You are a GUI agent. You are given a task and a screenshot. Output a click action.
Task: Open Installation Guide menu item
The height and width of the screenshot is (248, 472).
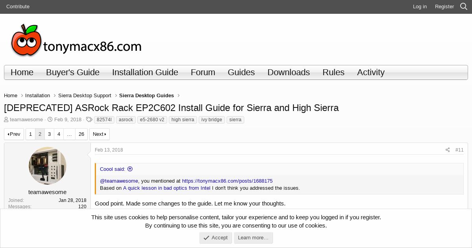point(145,72)
